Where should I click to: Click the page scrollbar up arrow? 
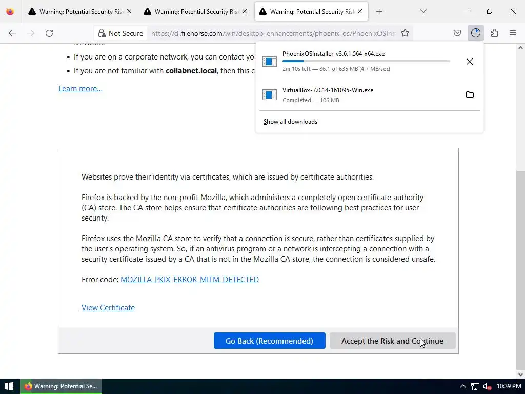(520, 48)
